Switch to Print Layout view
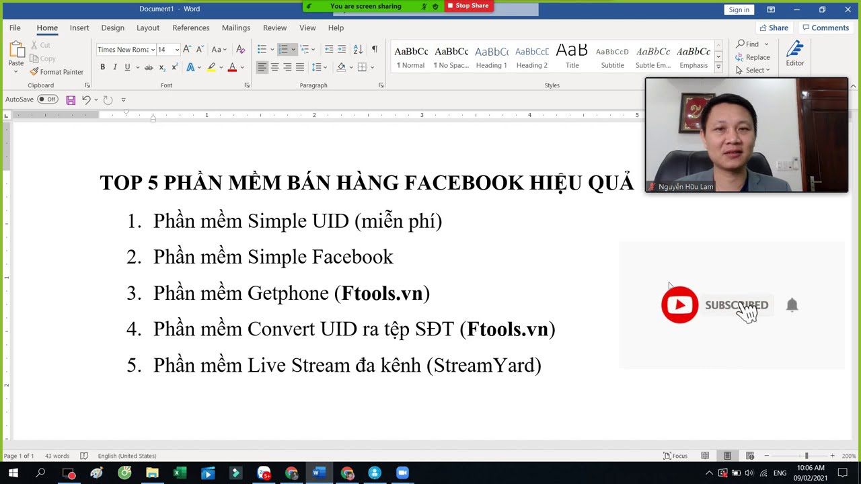Image resolution: width=861 pixels, height=484 pixels. [727, 456]
